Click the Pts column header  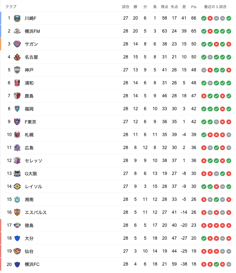(194, 7)
